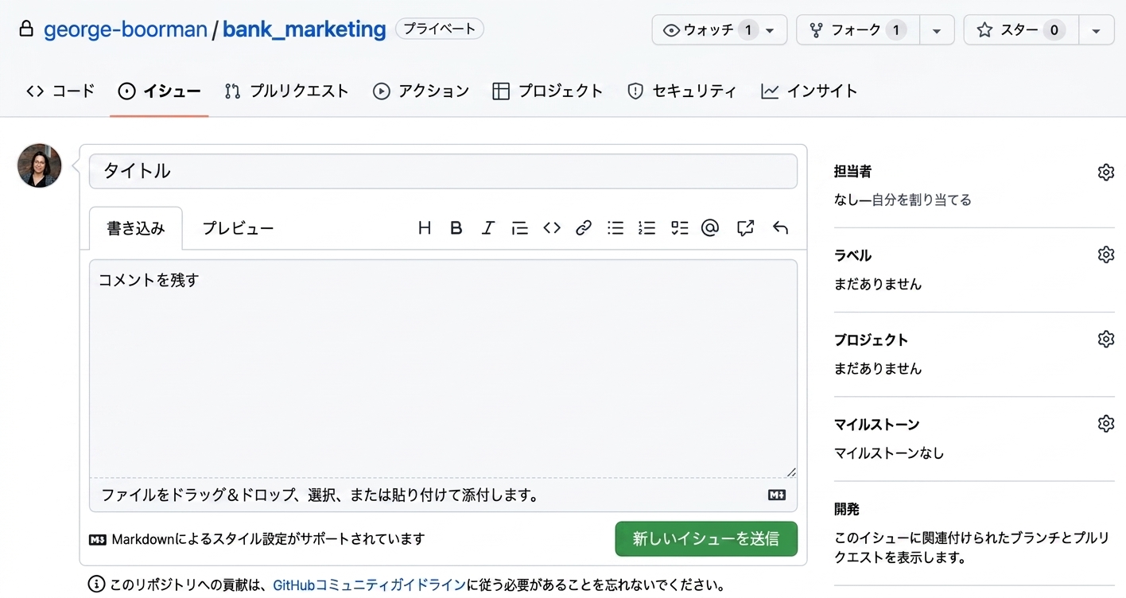Open george-boorman owner link

click(125, 29)
